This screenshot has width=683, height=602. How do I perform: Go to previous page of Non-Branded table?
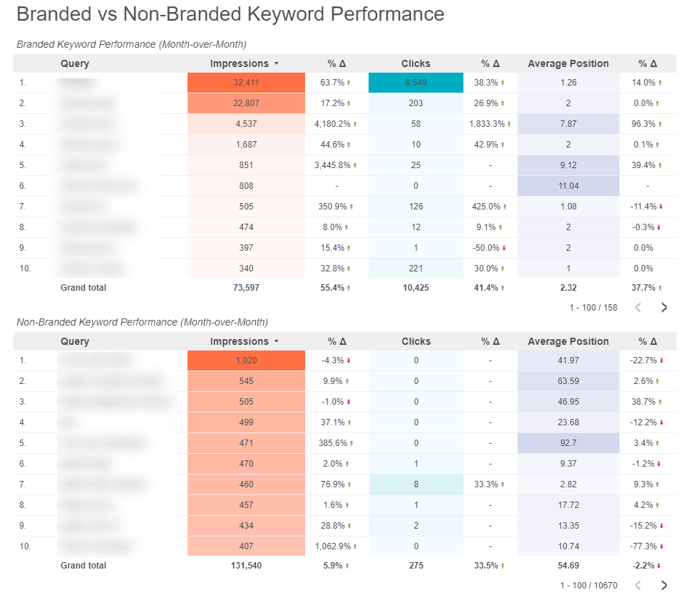[638, 586]
